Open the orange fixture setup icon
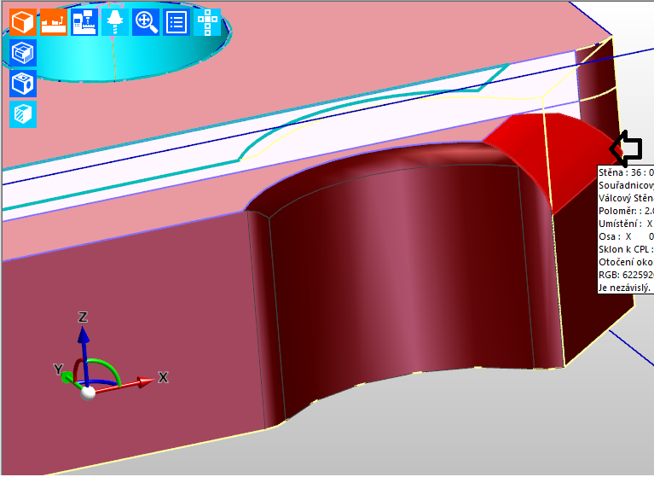 [x=53, y=22]
